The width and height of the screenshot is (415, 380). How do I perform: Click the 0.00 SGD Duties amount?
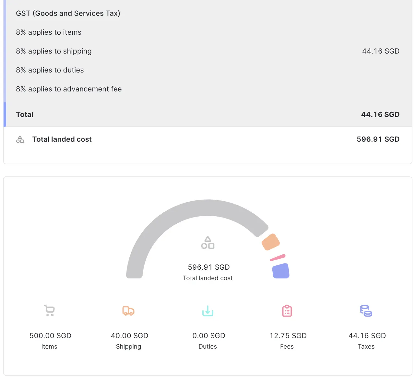208,336
